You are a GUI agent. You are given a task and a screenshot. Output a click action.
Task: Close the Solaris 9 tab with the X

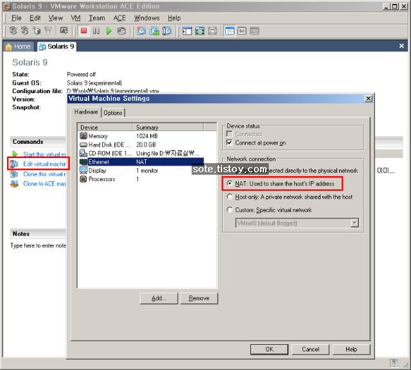coord(401,46)
